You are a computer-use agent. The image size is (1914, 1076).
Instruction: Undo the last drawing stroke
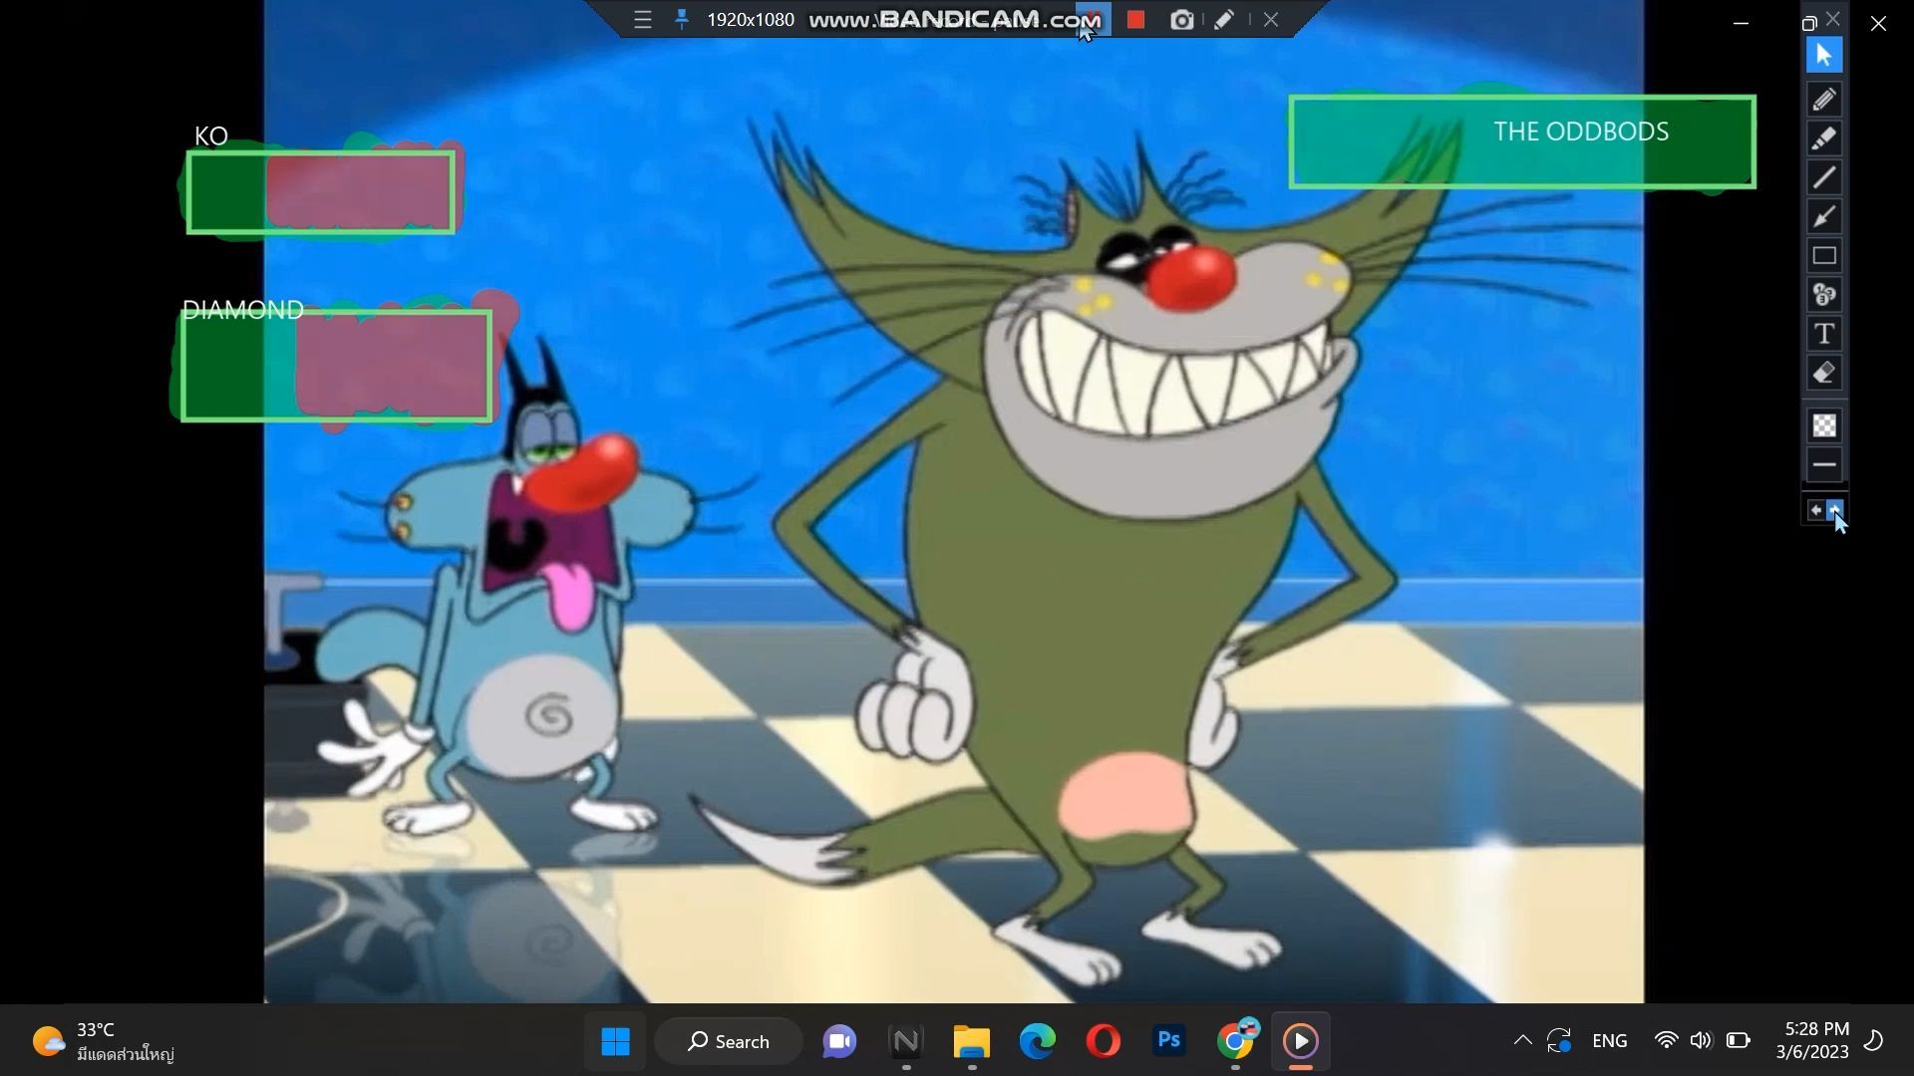click(1815, 510)
